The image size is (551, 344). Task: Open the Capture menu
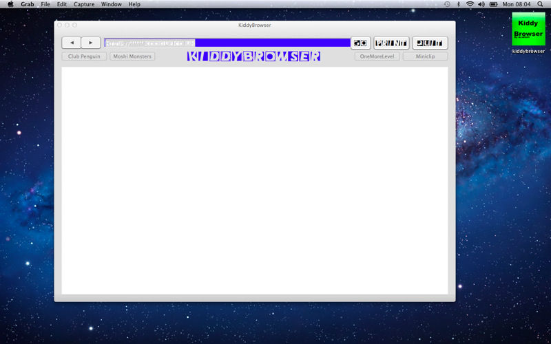pyautogui.click(x=84, y=4)
